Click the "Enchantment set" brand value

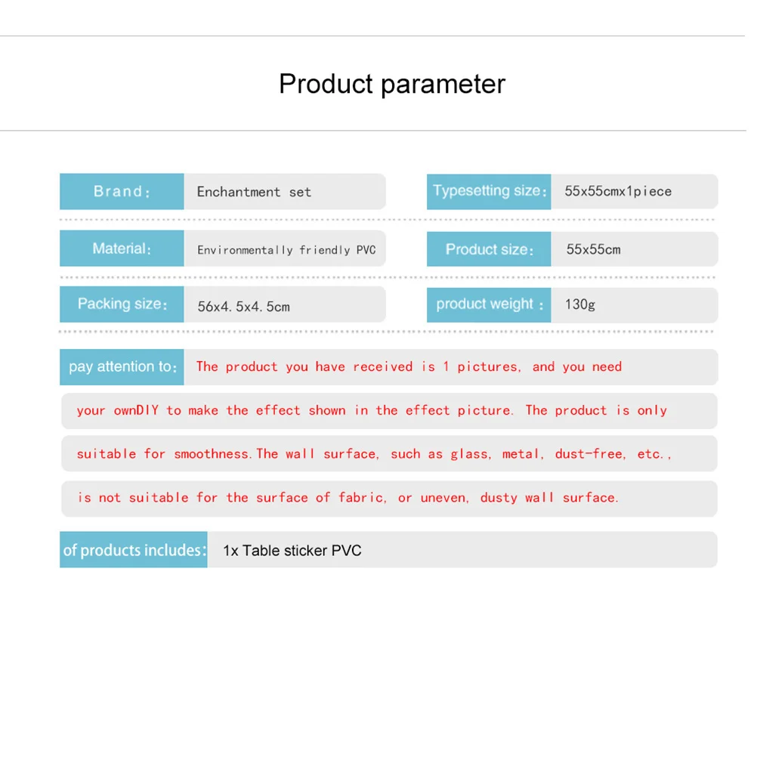[x=254, y=192]
